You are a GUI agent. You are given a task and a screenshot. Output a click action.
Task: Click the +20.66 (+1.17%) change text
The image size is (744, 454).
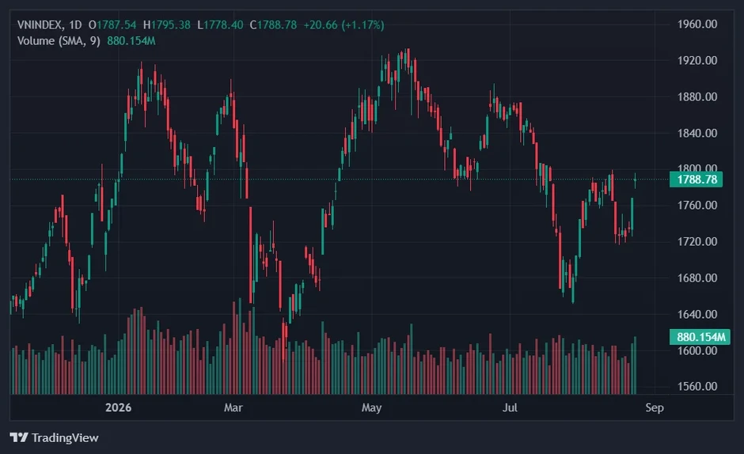344,25
